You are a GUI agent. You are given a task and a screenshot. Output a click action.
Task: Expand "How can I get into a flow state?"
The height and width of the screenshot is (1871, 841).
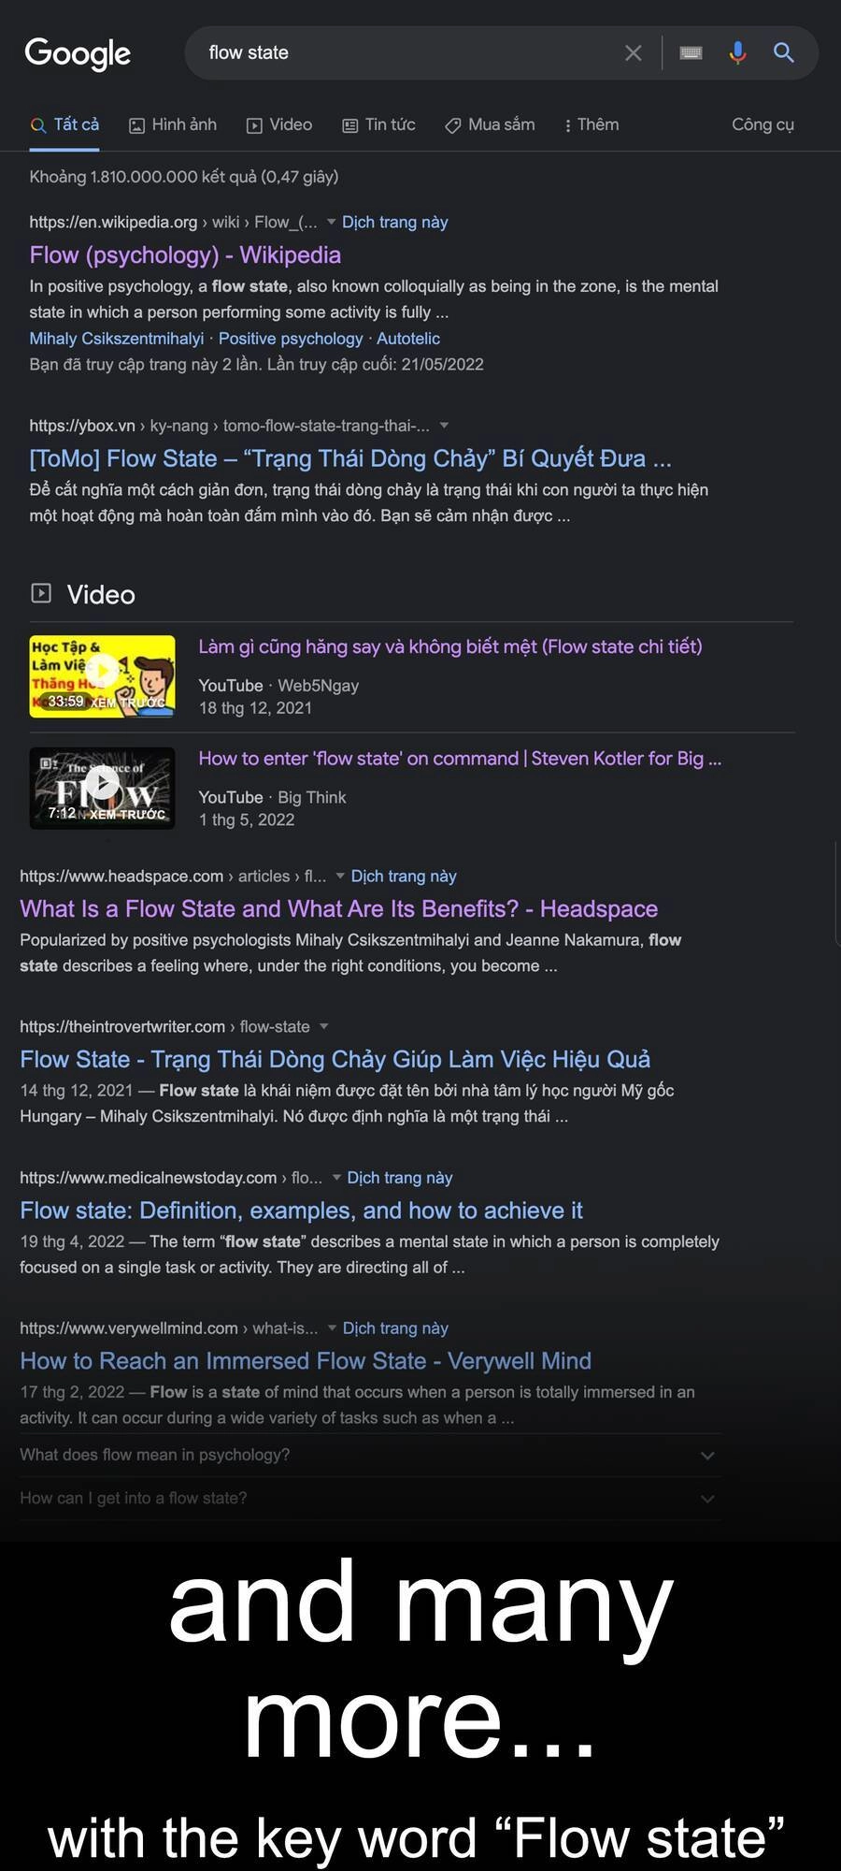click(370, 1498)
